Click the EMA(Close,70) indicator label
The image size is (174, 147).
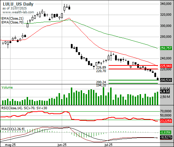(x=13, y=22)
